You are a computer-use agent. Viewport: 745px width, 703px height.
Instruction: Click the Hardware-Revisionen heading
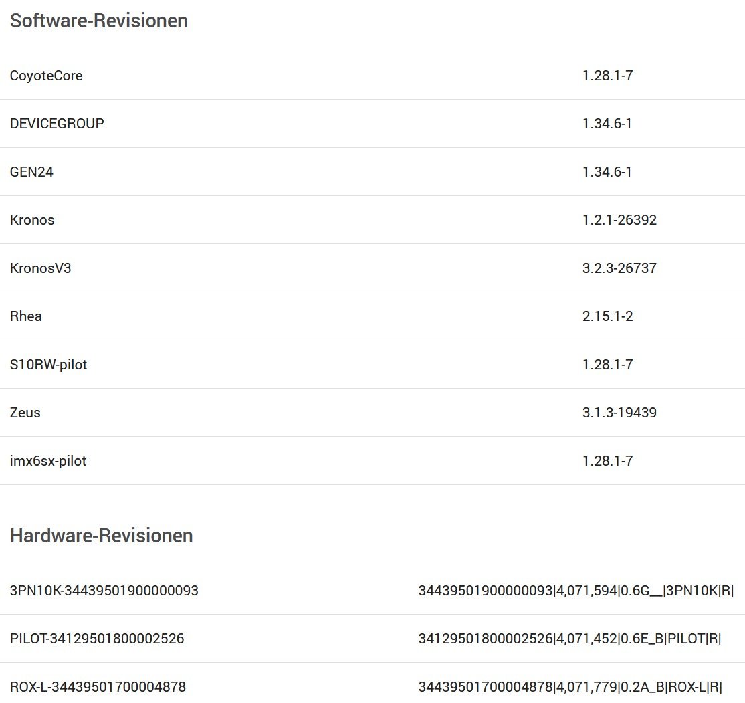(x=101, y=536)
